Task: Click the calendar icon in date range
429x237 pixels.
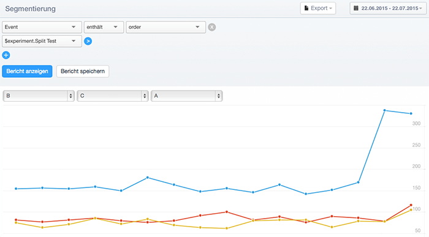Action: [x=356, y=8]
